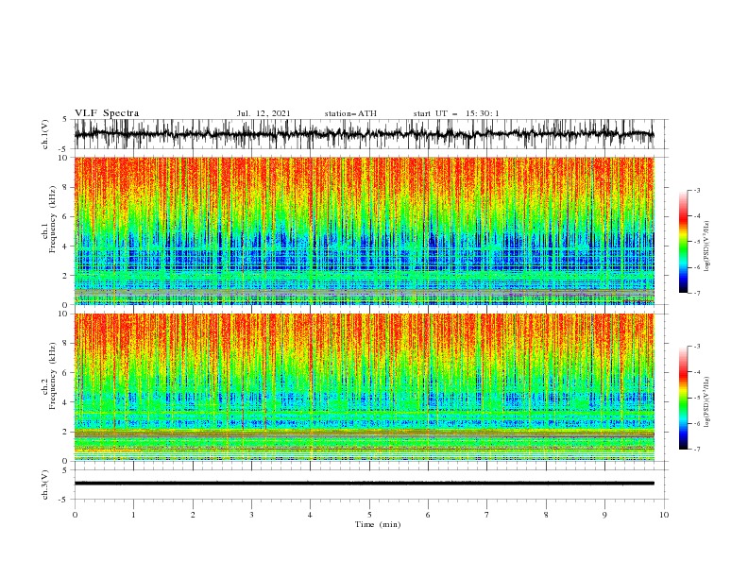Select the date text "Jul. 12, 2021"
The image size is (748, 578).
click(x=263, y=113)
